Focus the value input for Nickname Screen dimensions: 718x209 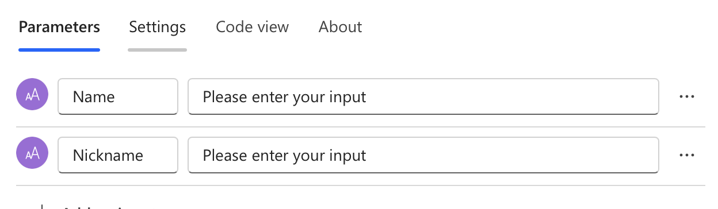point(423,155)
